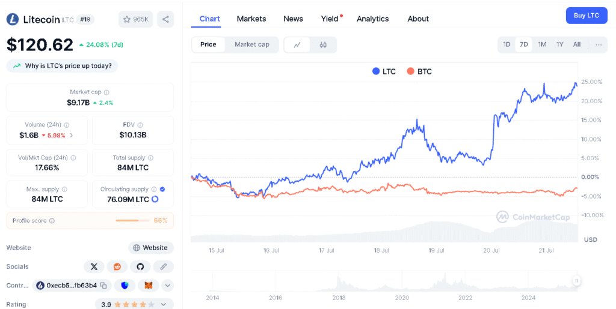Click the circulating supply progress ring
The image size is (616, 309).
point(155,199)
